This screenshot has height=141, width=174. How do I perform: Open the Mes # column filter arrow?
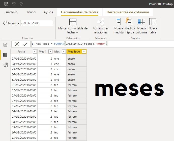[50, 52]
